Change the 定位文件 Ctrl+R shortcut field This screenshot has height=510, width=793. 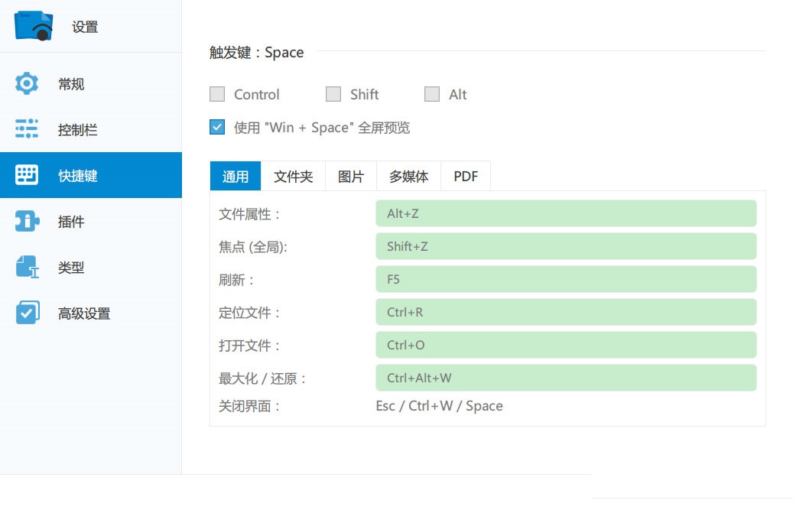[x=566, y=312]
